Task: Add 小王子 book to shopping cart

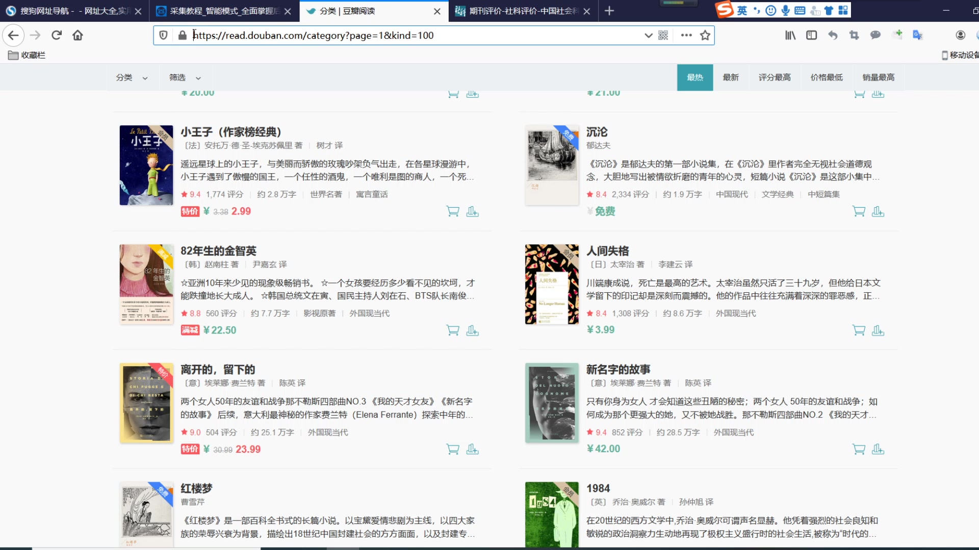Action: point(452,211)
